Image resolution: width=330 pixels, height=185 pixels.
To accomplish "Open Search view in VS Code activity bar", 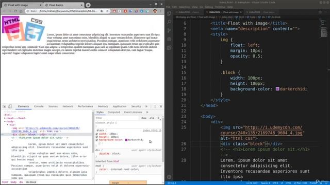I will [x=169, y=22].
